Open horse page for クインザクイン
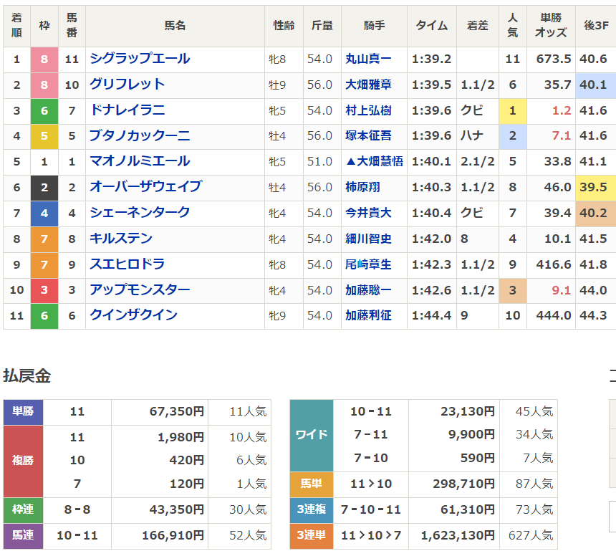The height and width of the screenshot is (551, 616). tap(133, 315)
